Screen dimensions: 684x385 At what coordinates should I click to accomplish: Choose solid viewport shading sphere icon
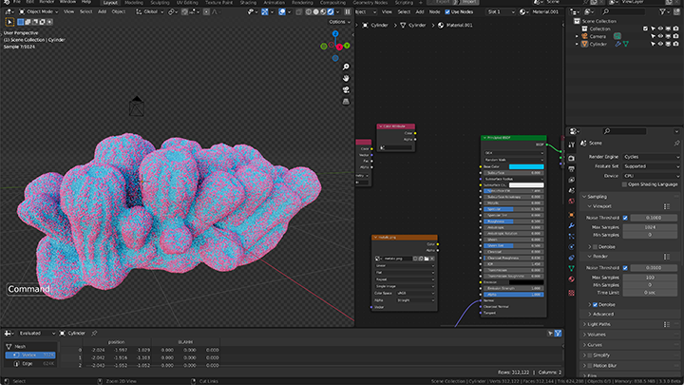click(315, 11)
